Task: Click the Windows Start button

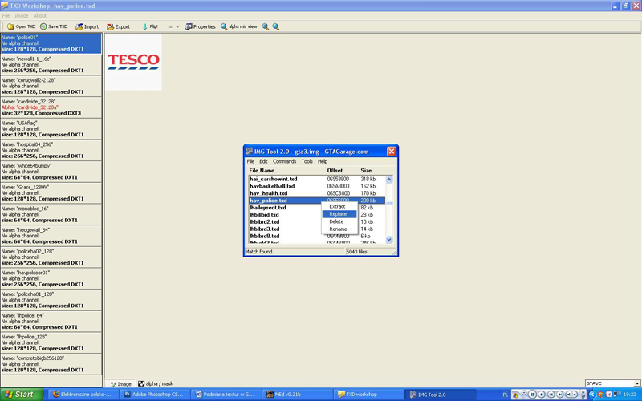Action: (19, 395)
